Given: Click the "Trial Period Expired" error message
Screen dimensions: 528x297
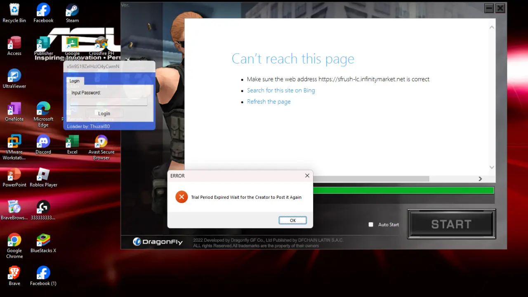Looking at the screenshot, I should [246, 197].
